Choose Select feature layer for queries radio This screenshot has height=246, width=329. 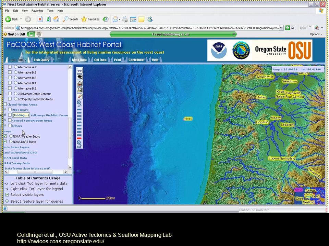7,201
